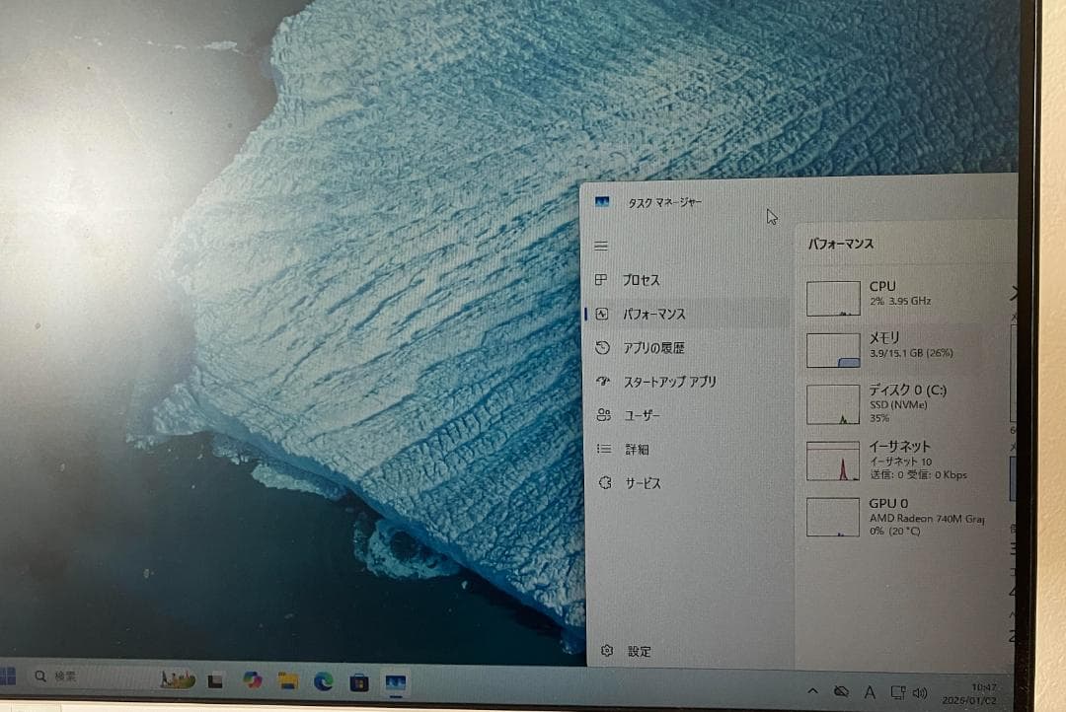
Task: Toggle the Task Manager navigation hamburger menu
Action: [600, 246]
